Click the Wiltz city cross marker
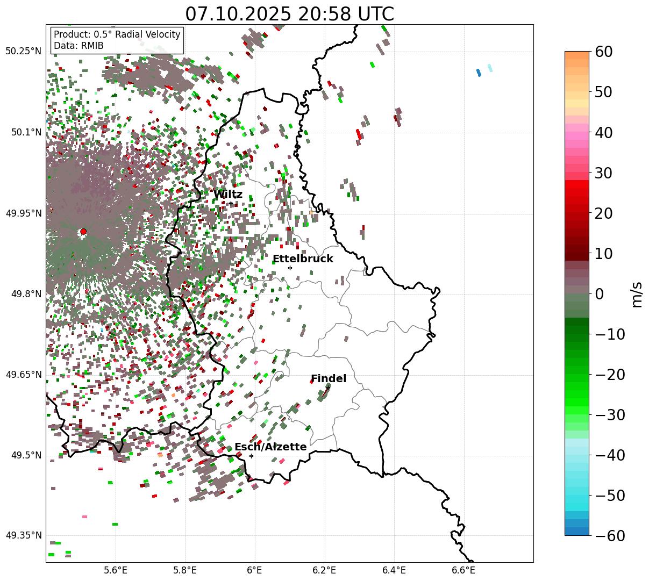Image resolution: width=649 pixels, height=581 pixels. (231, 204)
